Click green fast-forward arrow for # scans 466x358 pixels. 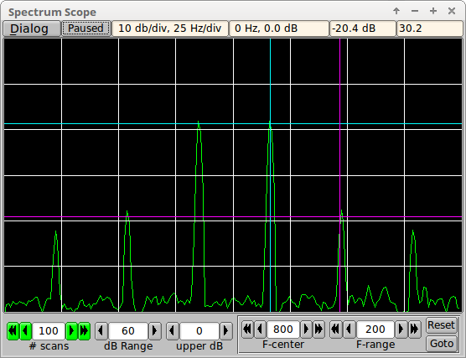pos(84,331)
